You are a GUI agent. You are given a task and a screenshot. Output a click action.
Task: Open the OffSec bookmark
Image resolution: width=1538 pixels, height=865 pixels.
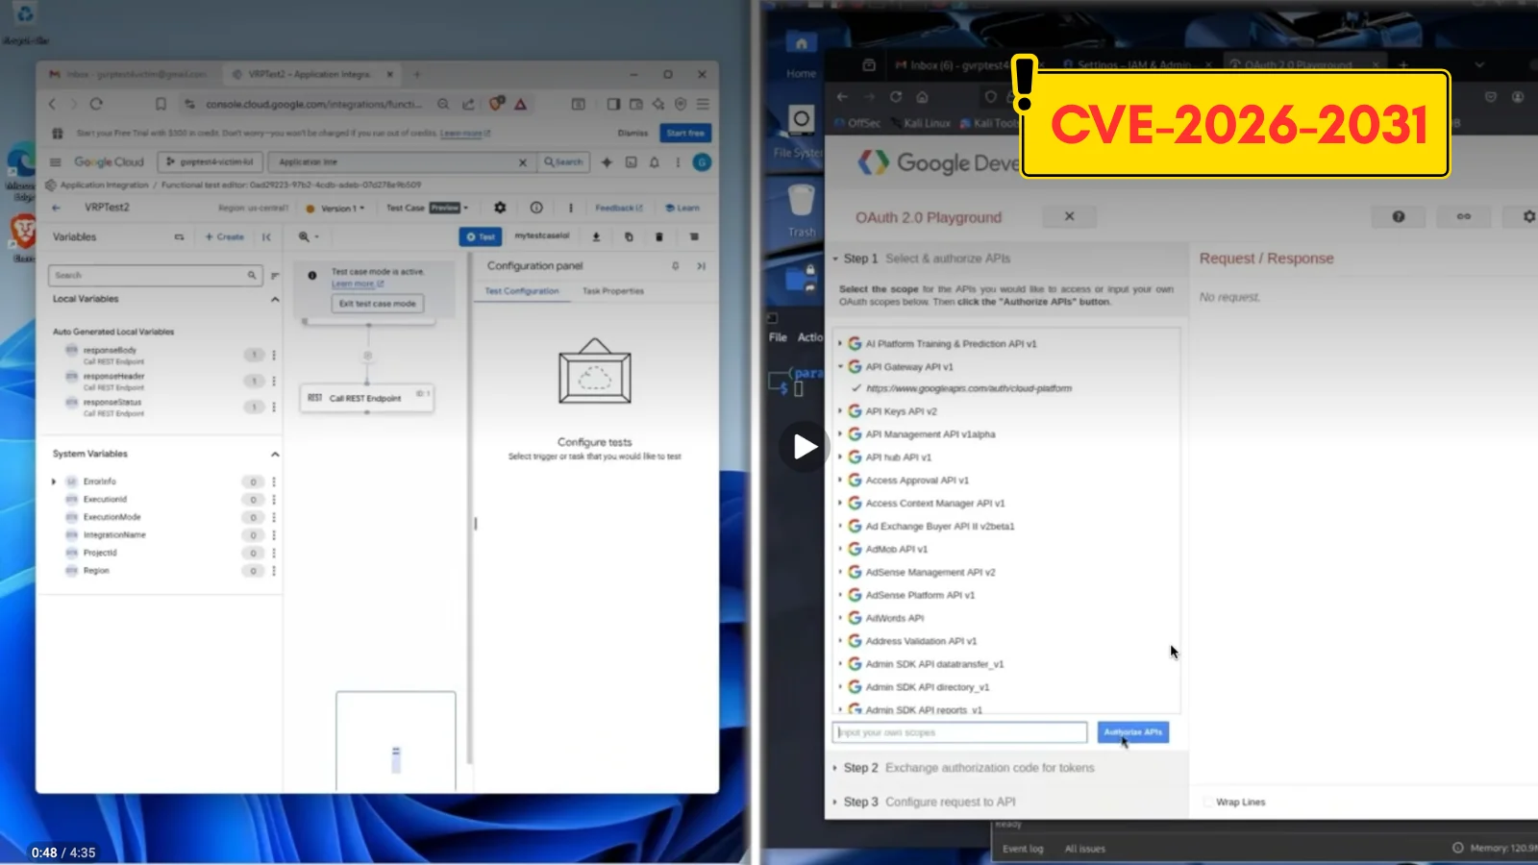[856, 123]
